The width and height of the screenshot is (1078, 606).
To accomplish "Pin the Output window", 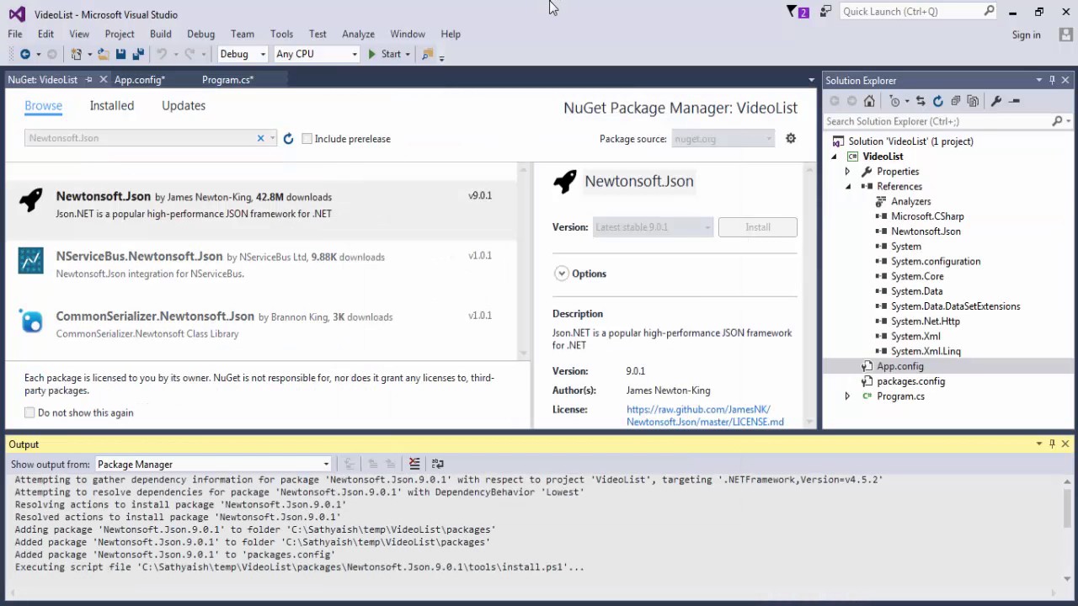I will (x=1052, y=444).
